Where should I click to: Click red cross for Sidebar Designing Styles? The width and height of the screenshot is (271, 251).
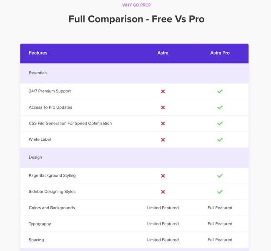[163, 192]
